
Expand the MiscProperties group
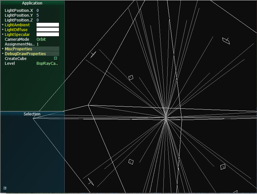(3, 49)
